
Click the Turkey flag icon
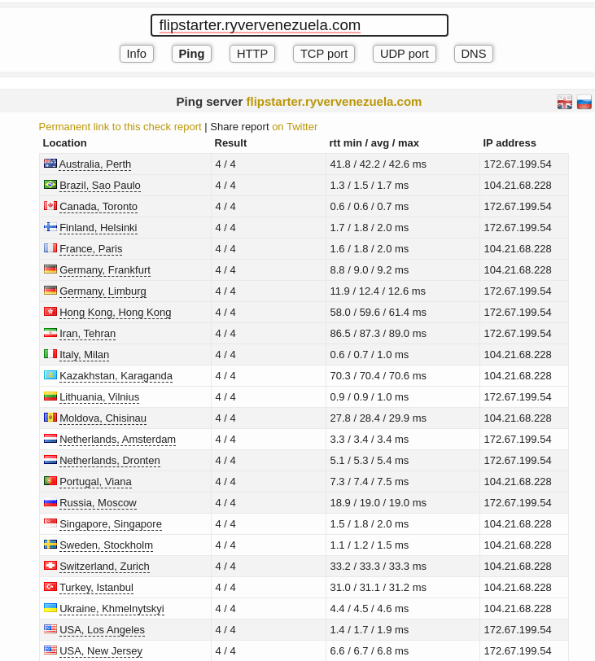pos(50,586)
